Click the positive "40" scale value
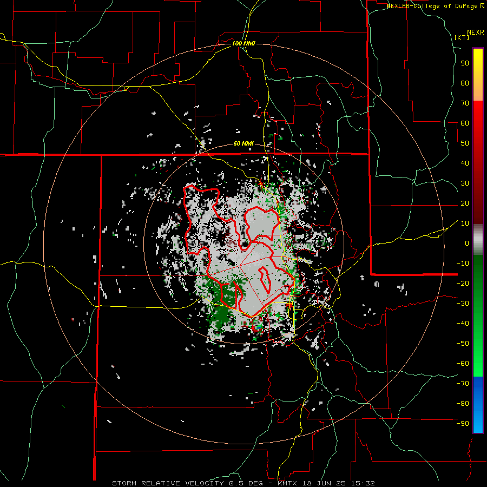This screenshot has height=487, width=487. [465, 163]
